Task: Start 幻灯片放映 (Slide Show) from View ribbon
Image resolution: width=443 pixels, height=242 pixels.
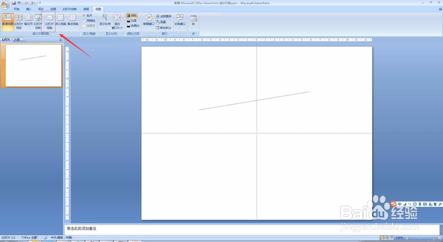Action: 38,21
